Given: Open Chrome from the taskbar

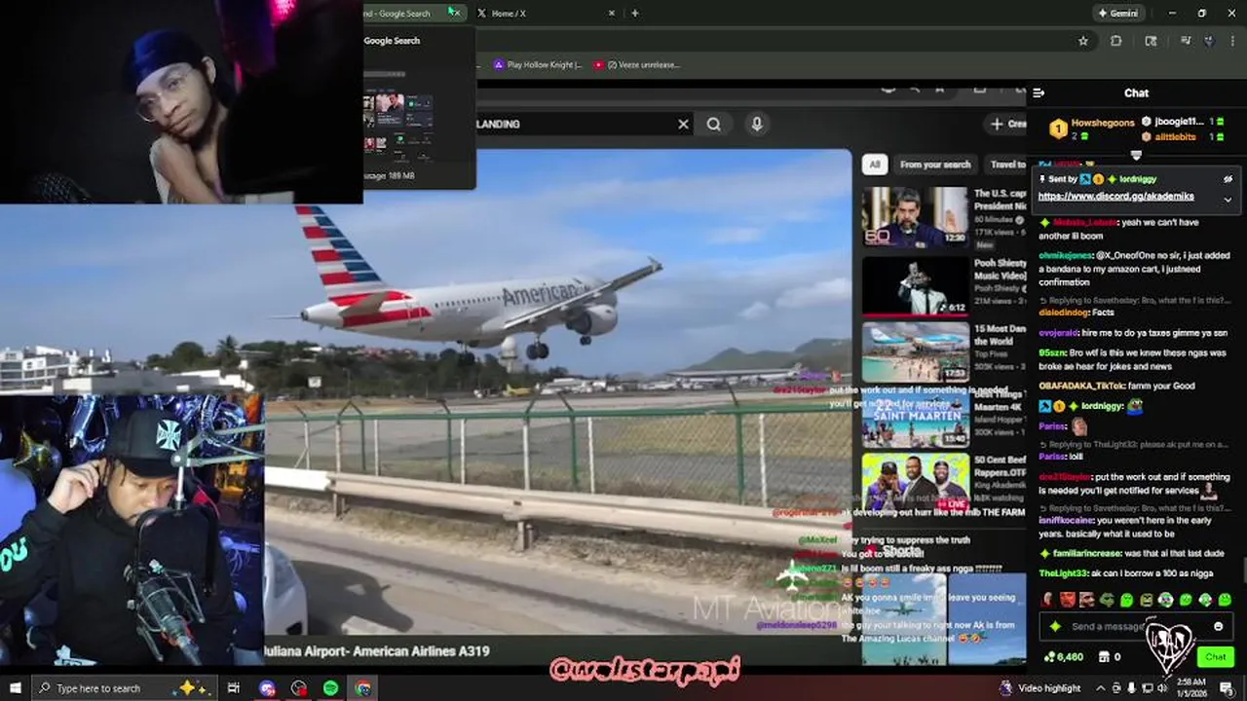Looking at the screenshot, I should point(362,688).
